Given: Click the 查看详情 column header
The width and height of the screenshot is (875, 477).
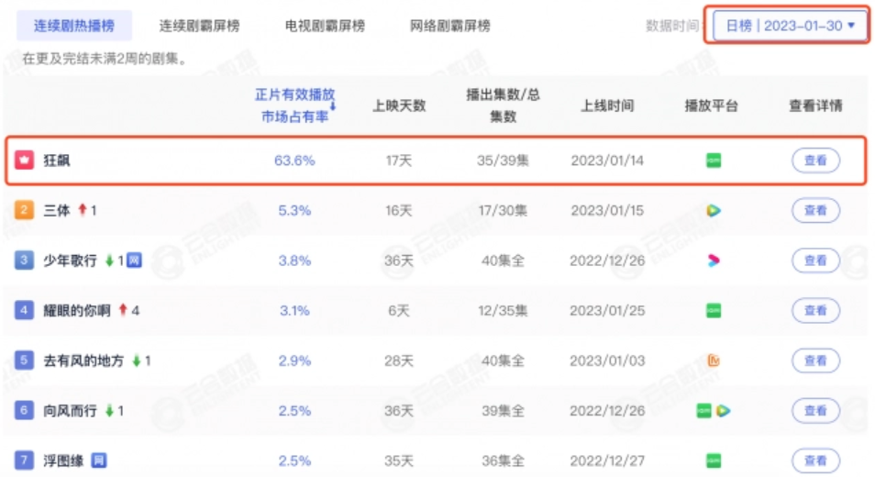Looking at the screenshot, I should point(815,105).
